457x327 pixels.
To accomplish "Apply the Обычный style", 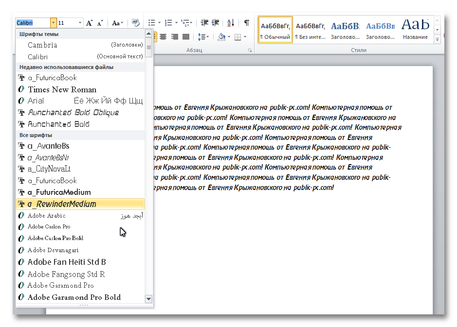I will coord(275,30).
